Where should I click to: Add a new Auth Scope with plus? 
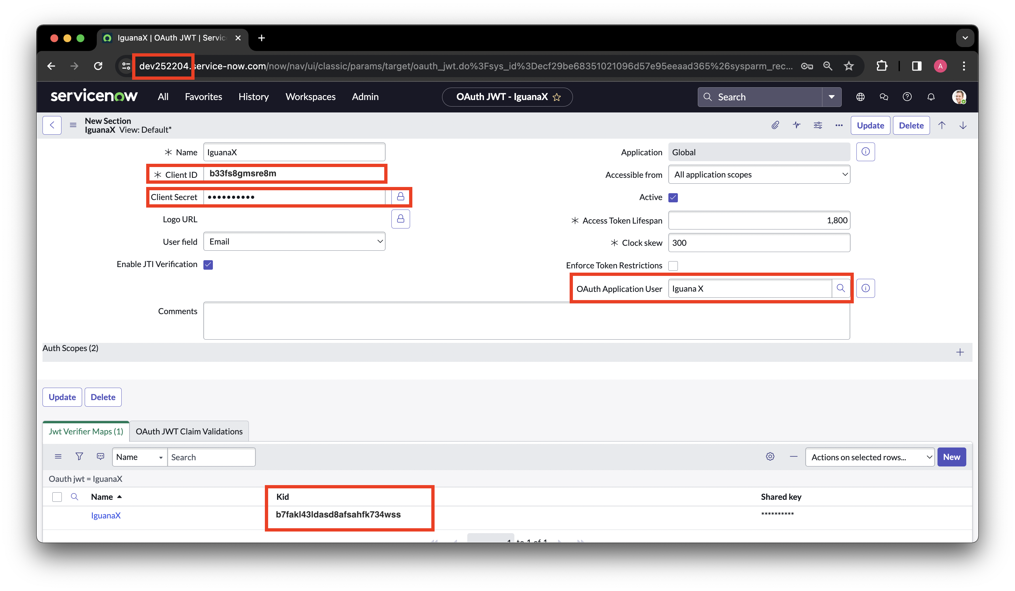point(960,352)
